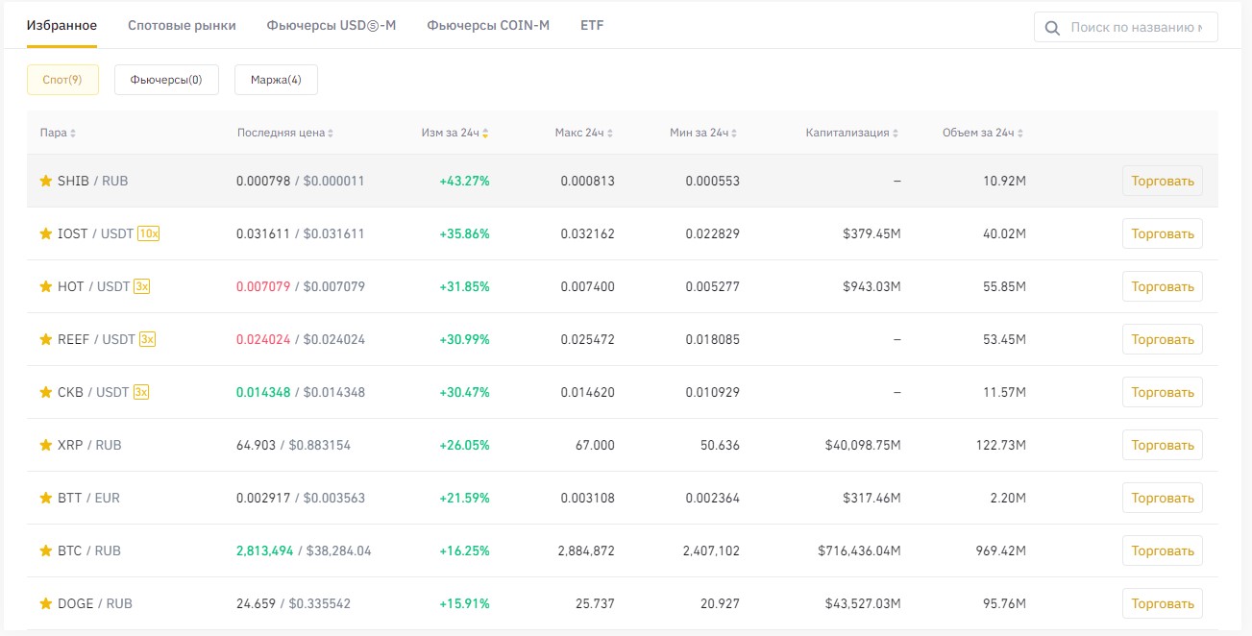
Task: Sort by Капитализация column
Action: pyautogui.click(x=853, y=133)
